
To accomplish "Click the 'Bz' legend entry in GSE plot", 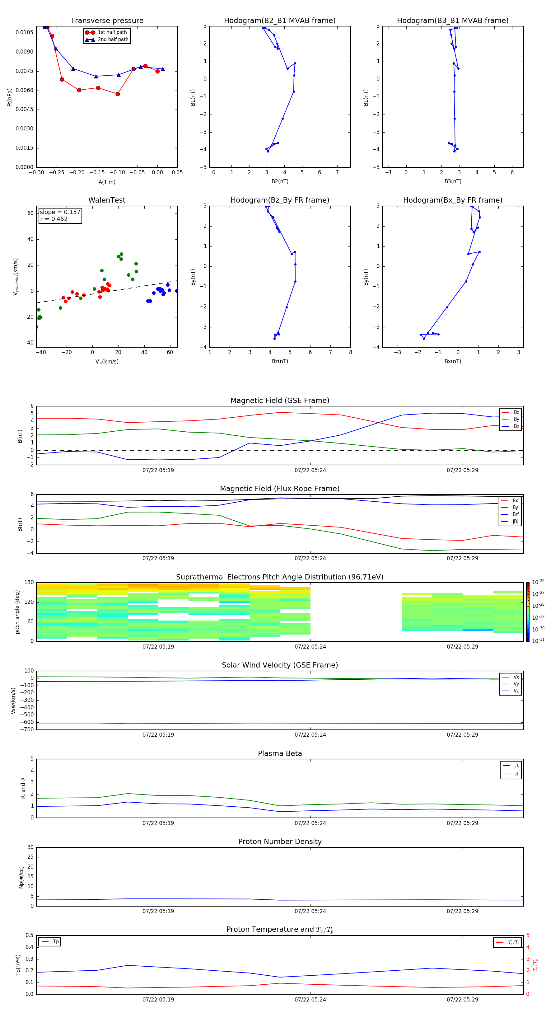I will 511,426.
